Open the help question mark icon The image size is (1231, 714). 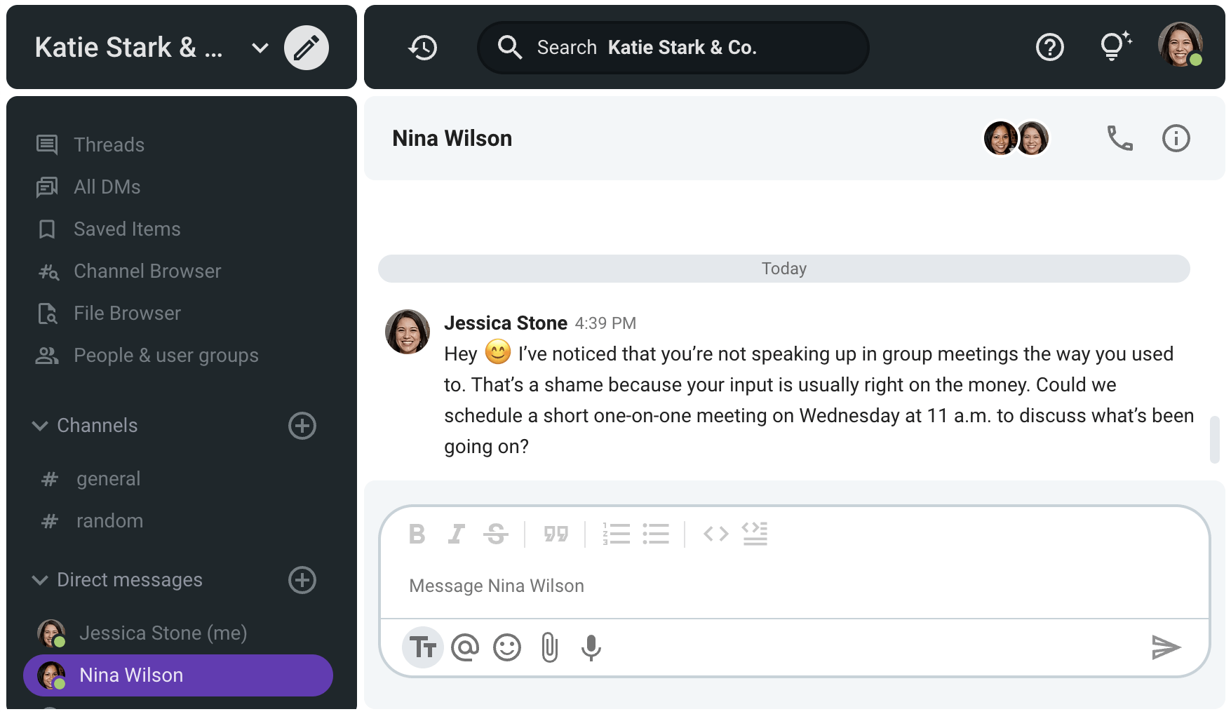click(x=1049, y=47)
